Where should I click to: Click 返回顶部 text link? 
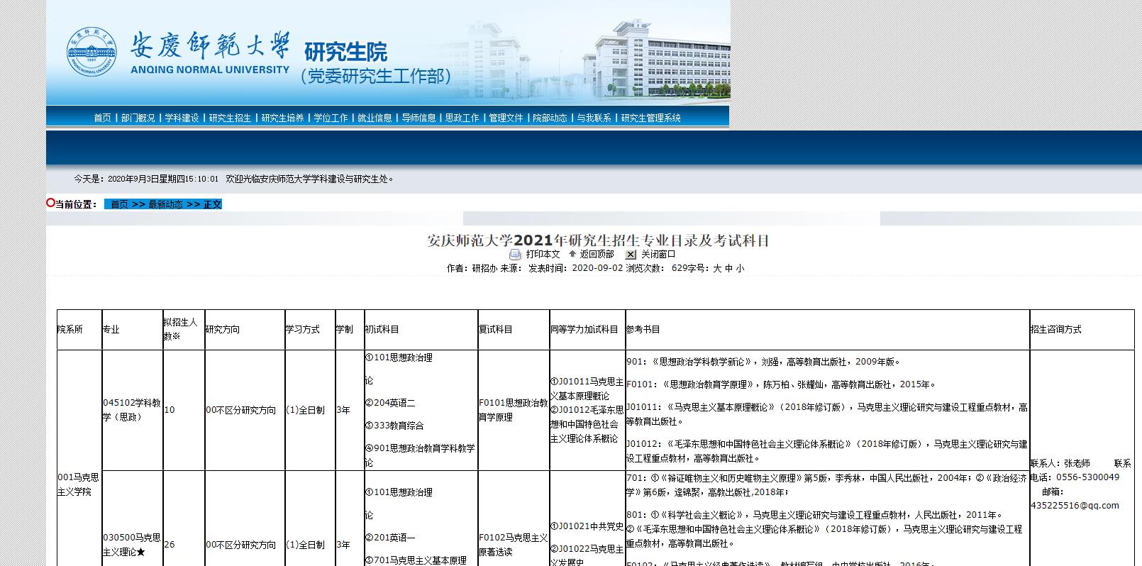point(597,255)
